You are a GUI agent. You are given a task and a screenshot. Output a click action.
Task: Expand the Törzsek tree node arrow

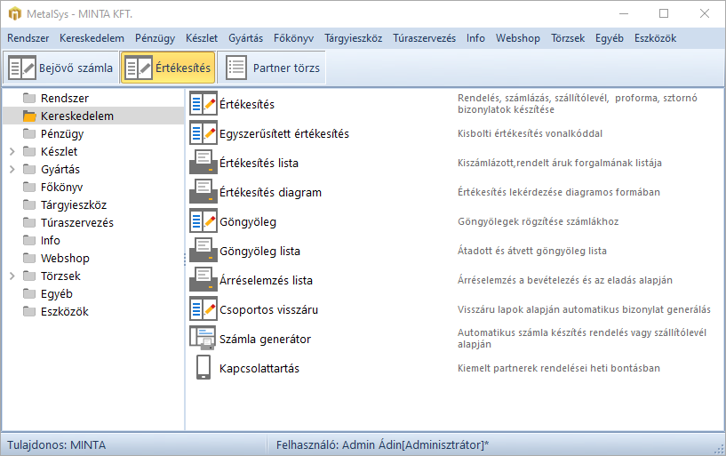point(12,276)
